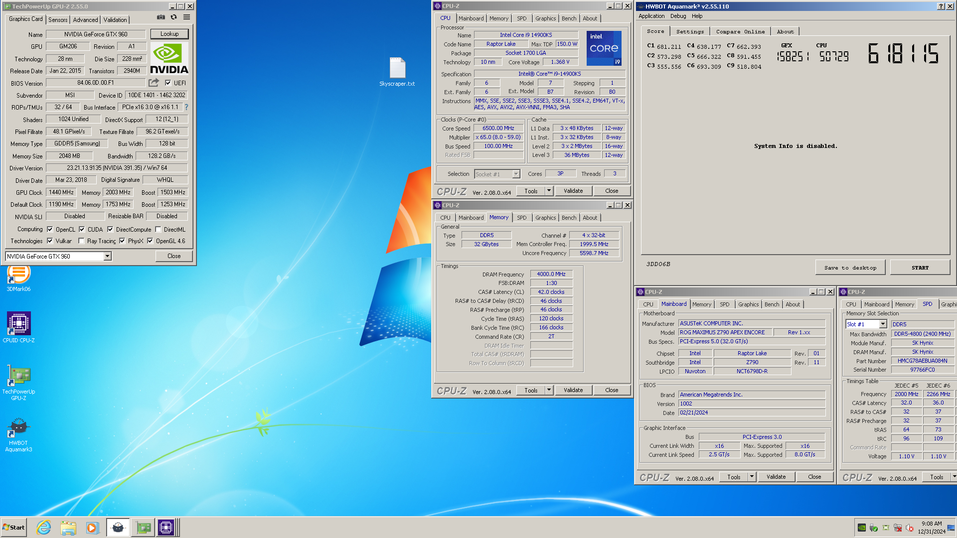This screenshot has width=957, height=538.
Task: Click the Aquamark total score 618115
Action: 903,54
